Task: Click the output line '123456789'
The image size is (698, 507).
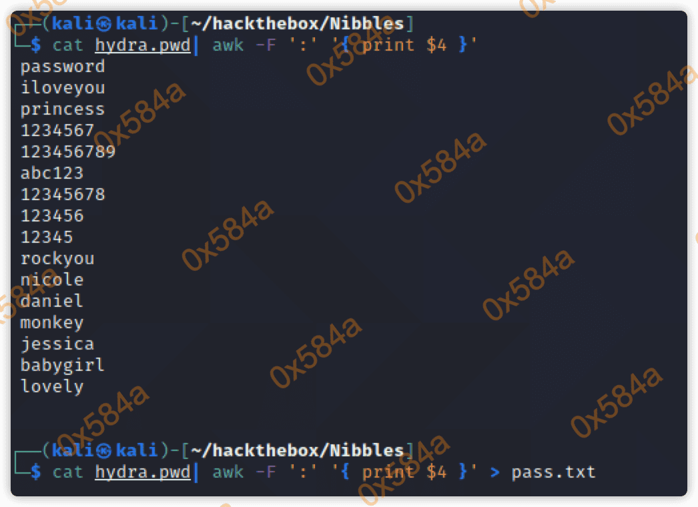Action: [x=68, y=152]
